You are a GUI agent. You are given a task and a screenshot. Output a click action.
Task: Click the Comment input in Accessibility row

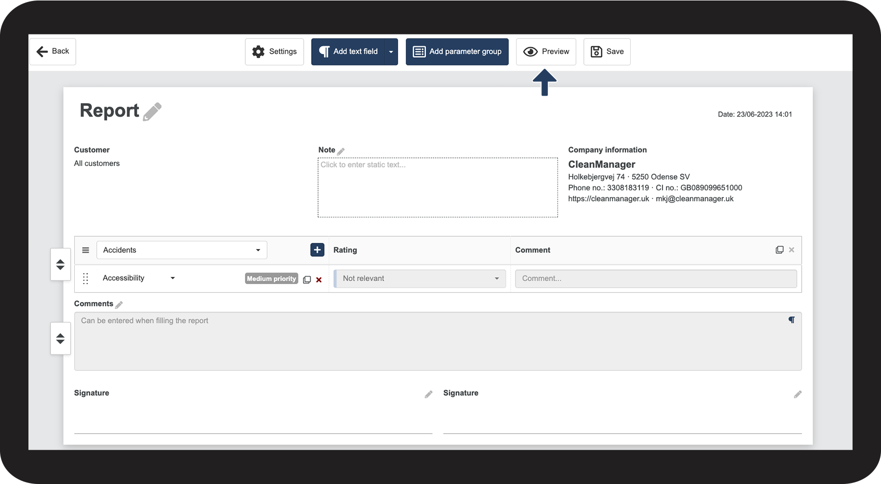656,279
